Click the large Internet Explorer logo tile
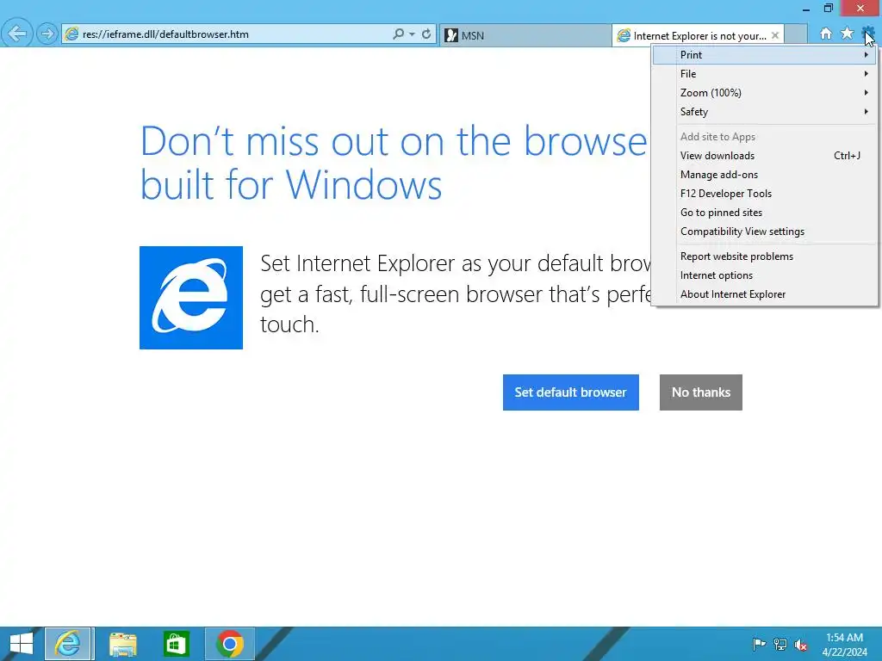 [x=191, y=298]
